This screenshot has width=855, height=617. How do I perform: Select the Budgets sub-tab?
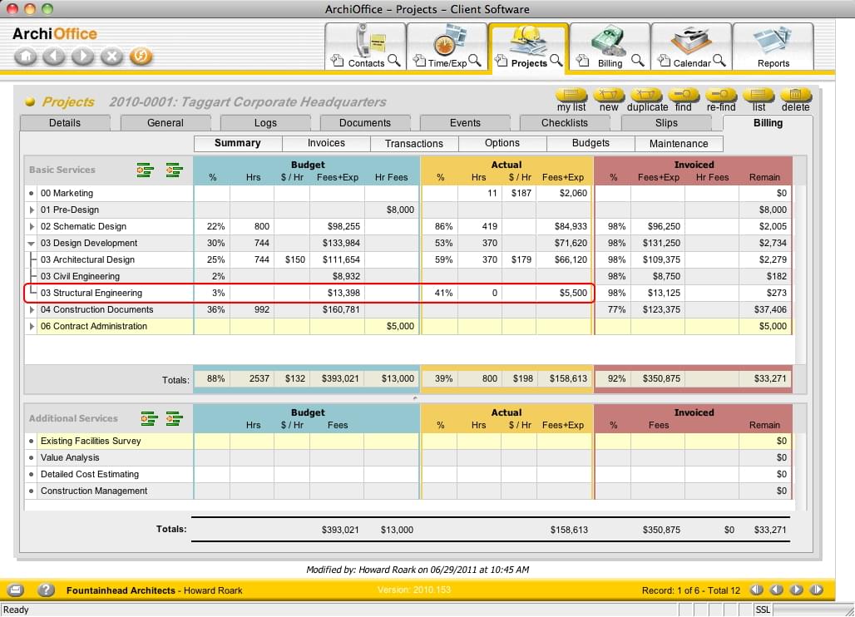[x=591, y=143]
